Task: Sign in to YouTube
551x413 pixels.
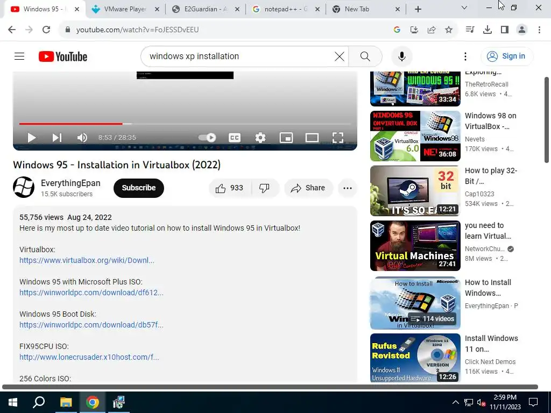Action: coord(506,56)
